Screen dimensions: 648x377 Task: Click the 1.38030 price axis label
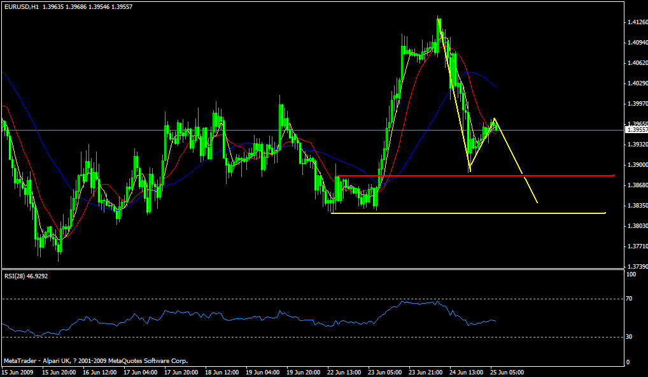(638, 225)
